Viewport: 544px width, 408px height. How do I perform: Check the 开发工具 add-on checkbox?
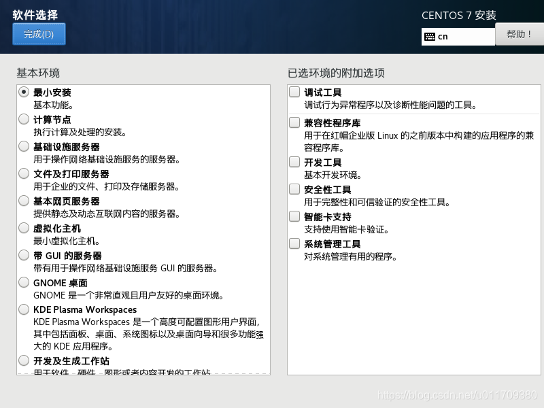tap(294, 162)
